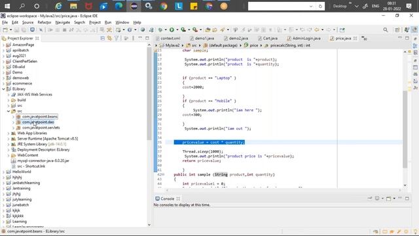Open the Navigate menu
The height and width of the screenshot is (236, 419).
tap(63, 22)
